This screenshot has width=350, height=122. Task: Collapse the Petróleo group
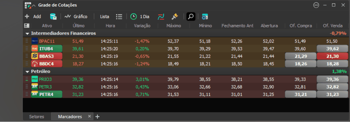[x=27, y=72]
